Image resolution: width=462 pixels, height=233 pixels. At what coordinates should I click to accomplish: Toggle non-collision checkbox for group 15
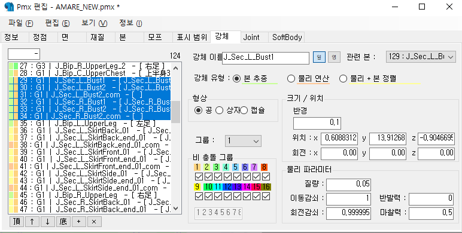(x=256, y=197)
